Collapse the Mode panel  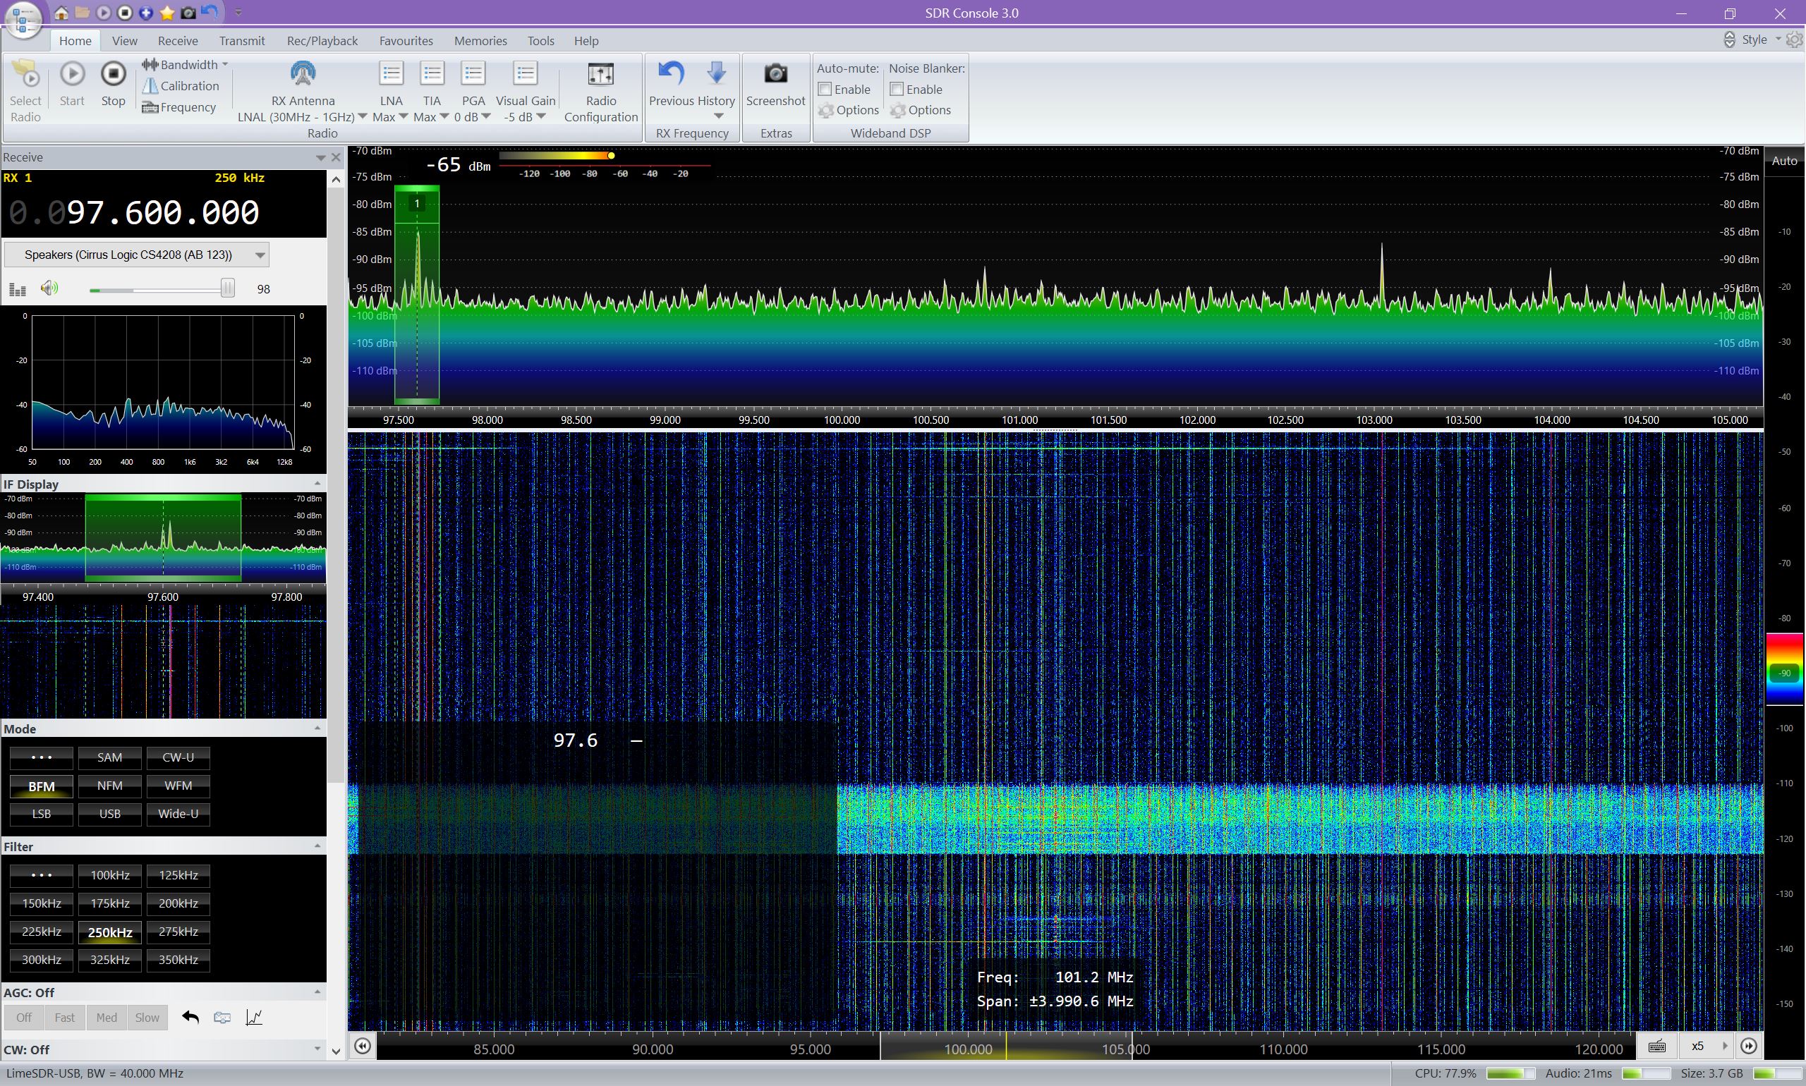[x=317, y=729]
